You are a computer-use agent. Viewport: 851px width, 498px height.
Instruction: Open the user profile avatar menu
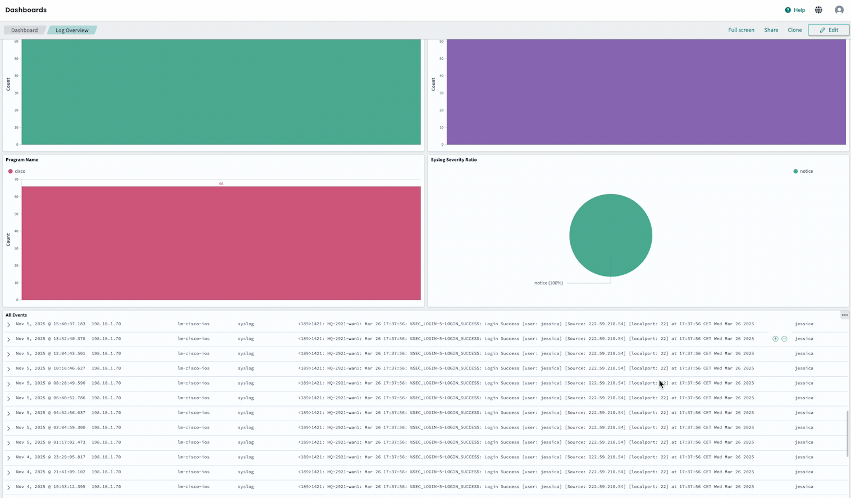click(x=839, y=10)
